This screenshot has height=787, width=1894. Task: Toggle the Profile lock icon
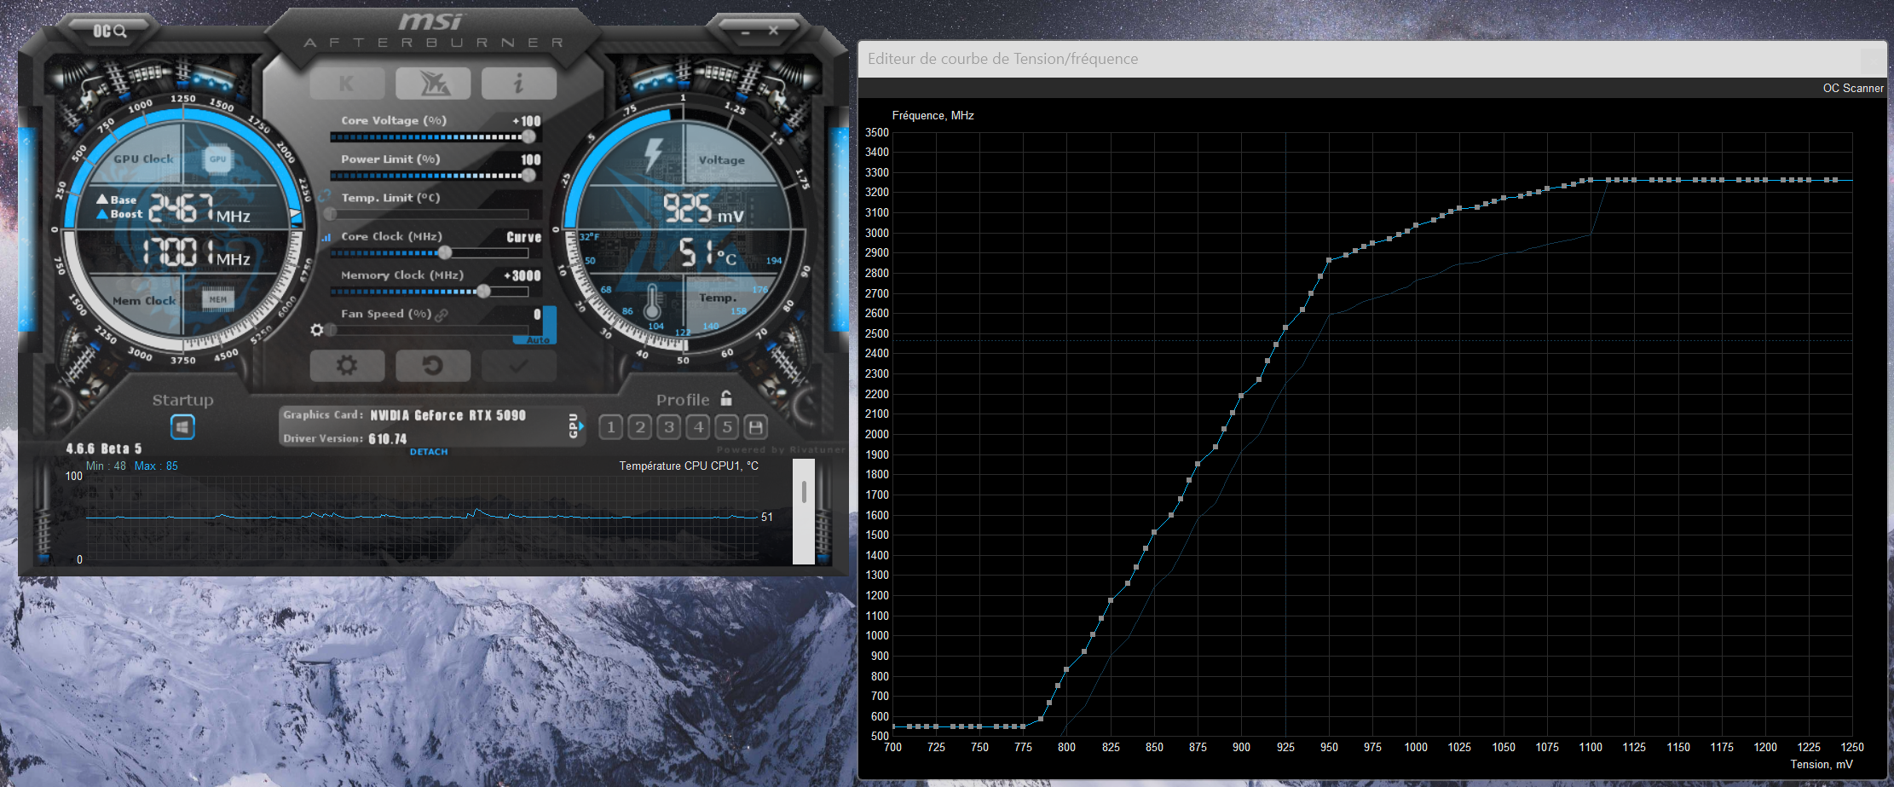(x=726, y=398)
